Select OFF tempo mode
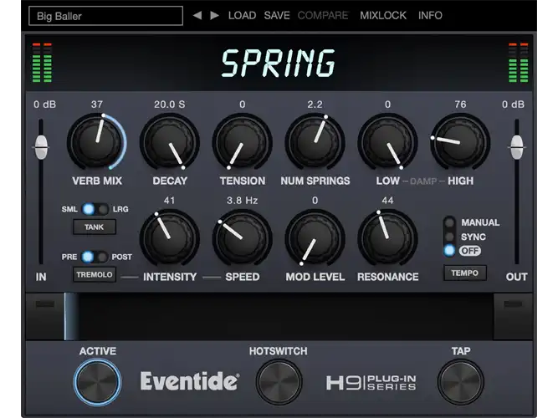 pyautogui.click(x=449, y=251)
